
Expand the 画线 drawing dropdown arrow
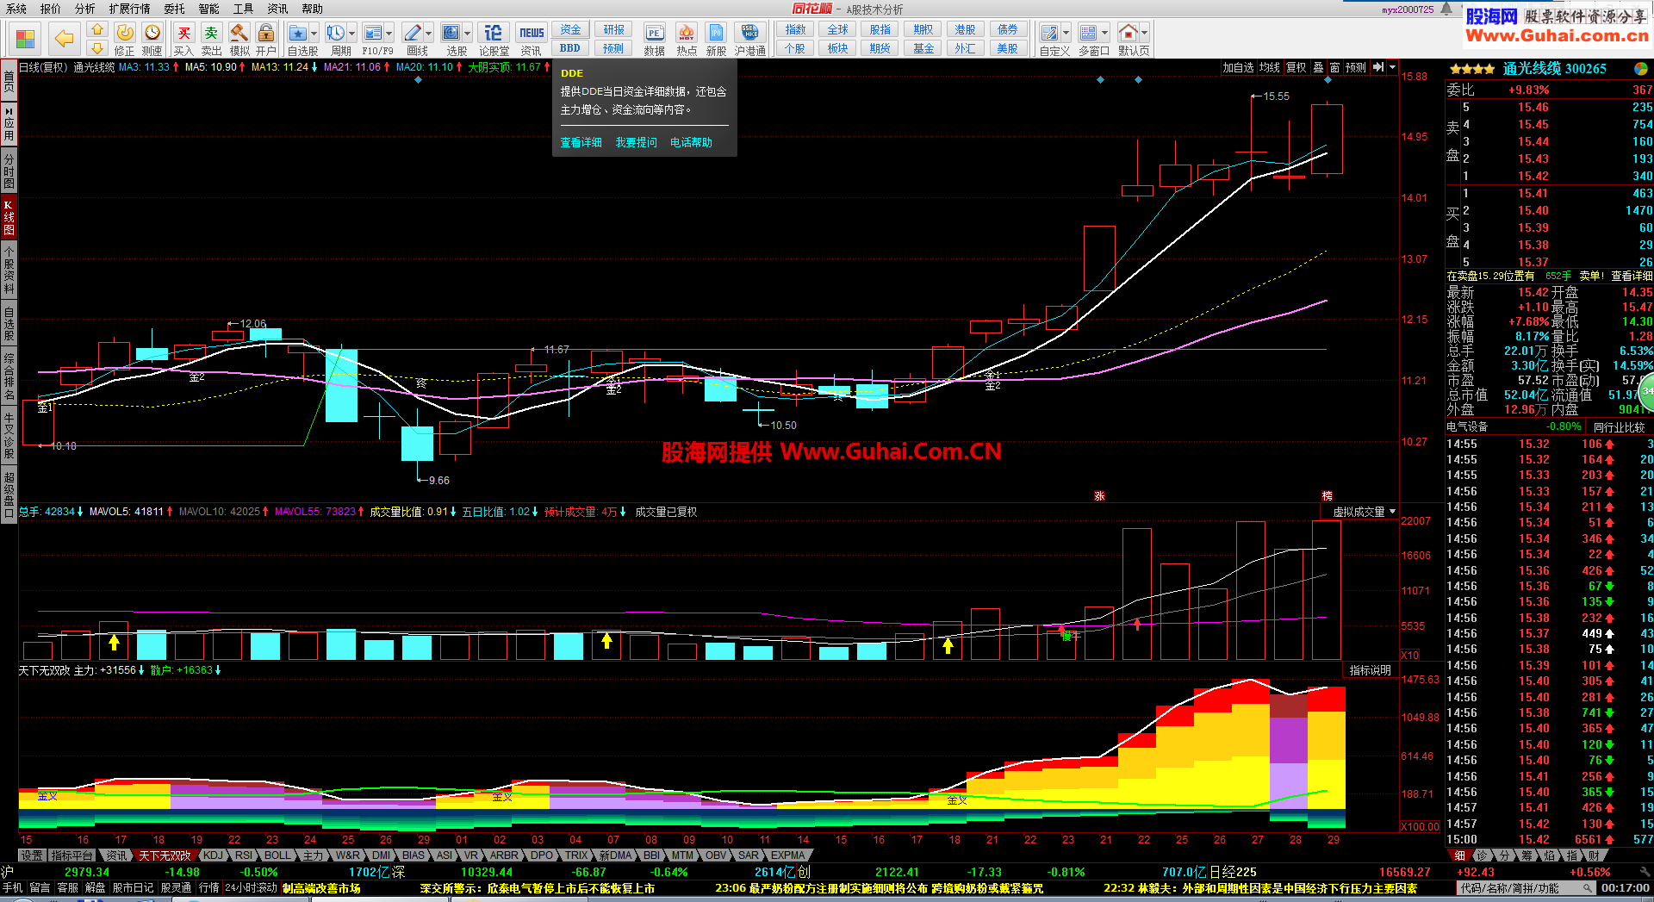pos(428,34)
